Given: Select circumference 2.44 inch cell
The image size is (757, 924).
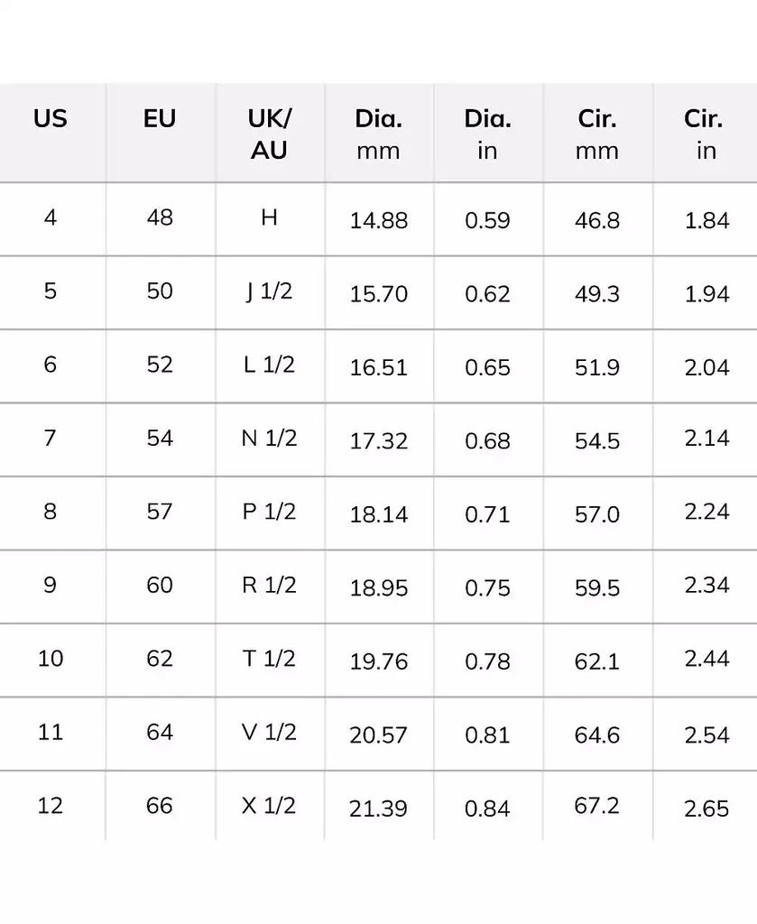Looking at the screenshot, I should pos(706,659).
